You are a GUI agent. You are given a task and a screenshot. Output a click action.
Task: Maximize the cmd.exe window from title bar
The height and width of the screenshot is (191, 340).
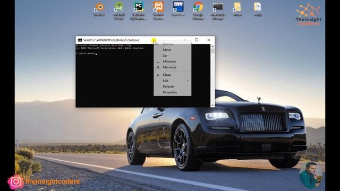coord(197,40)
